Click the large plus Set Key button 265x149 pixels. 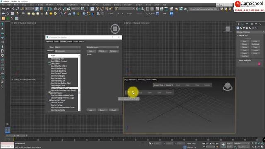point(223,145)
